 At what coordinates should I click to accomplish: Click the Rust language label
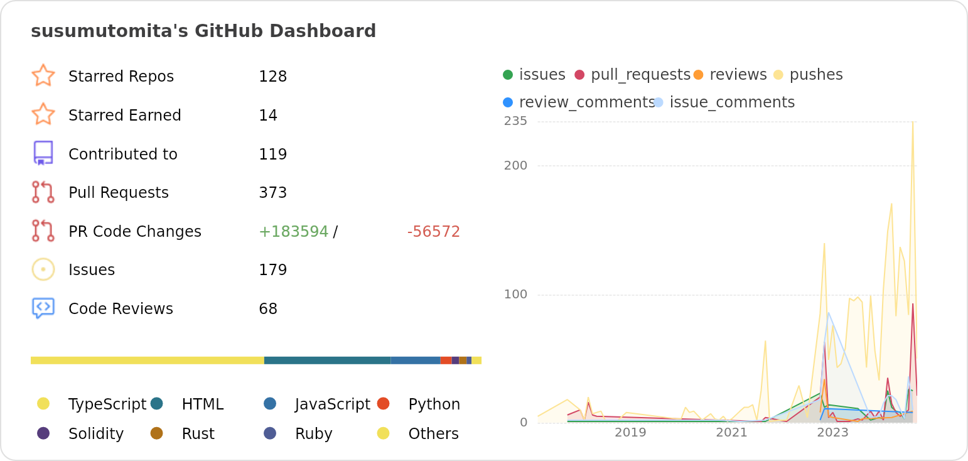(x=198, y=434)
